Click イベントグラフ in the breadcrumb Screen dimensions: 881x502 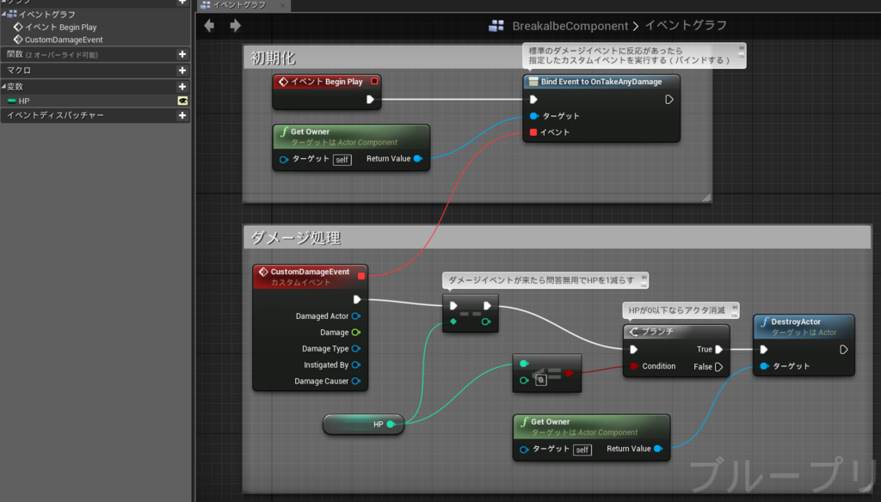pyautogui.click(x=686, y=25)
